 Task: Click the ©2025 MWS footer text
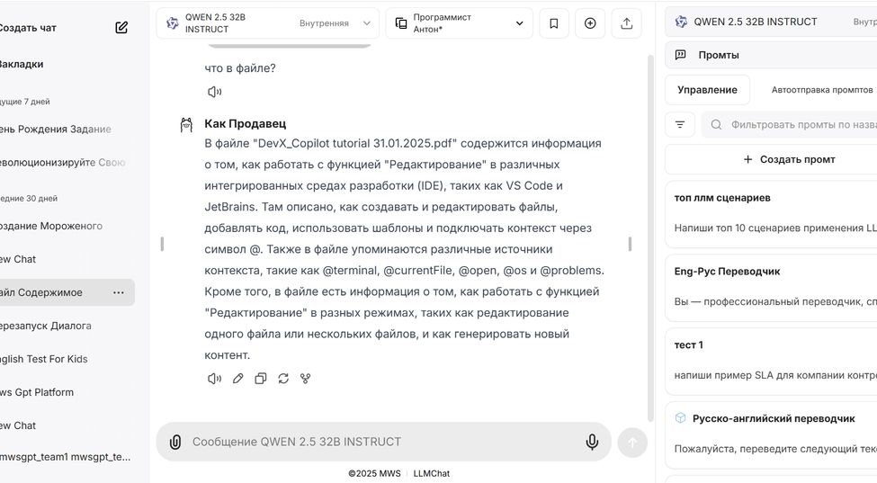coord(374,473)
